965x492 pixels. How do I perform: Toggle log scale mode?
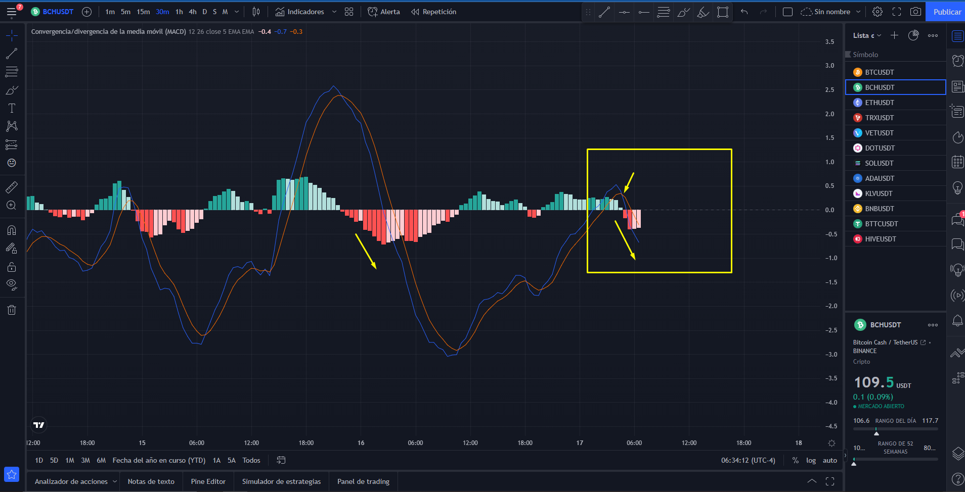click(x=811, y=460)
